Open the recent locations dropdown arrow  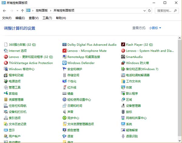tap(17, 11)
